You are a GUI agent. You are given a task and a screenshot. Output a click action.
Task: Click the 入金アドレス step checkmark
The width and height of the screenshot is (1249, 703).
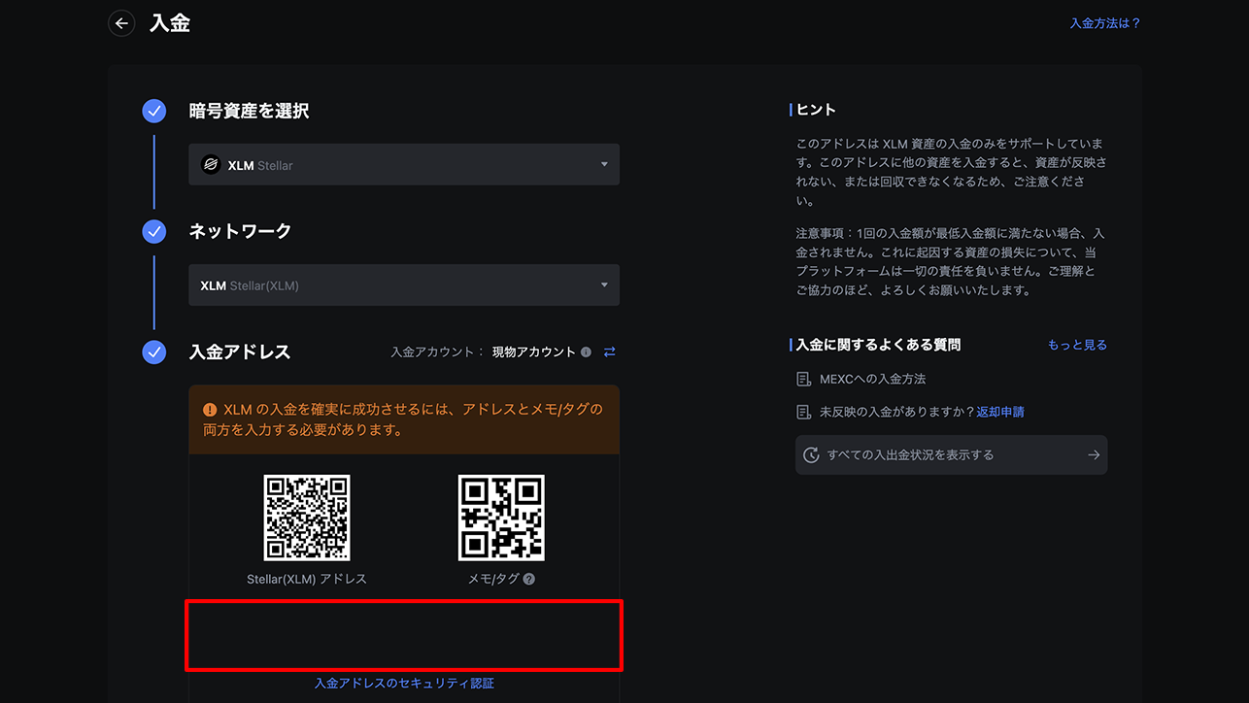tap(154, 351)
